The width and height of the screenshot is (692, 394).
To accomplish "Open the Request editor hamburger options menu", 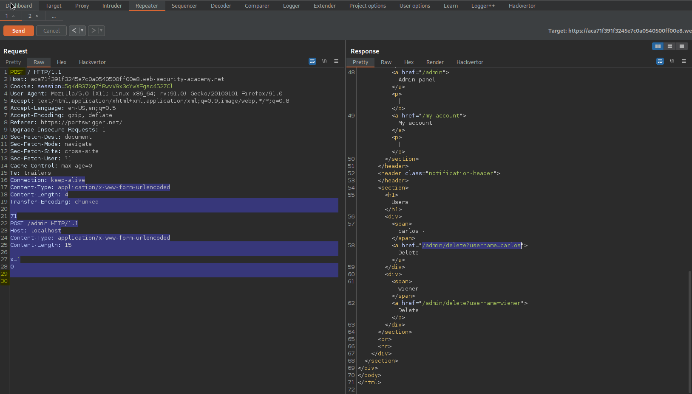I will (336, 61).
